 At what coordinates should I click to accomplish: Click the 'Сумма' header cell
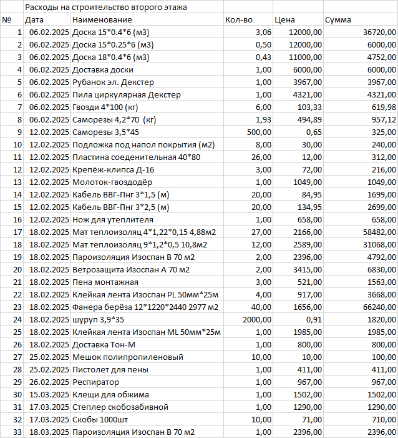coord(337,19)
